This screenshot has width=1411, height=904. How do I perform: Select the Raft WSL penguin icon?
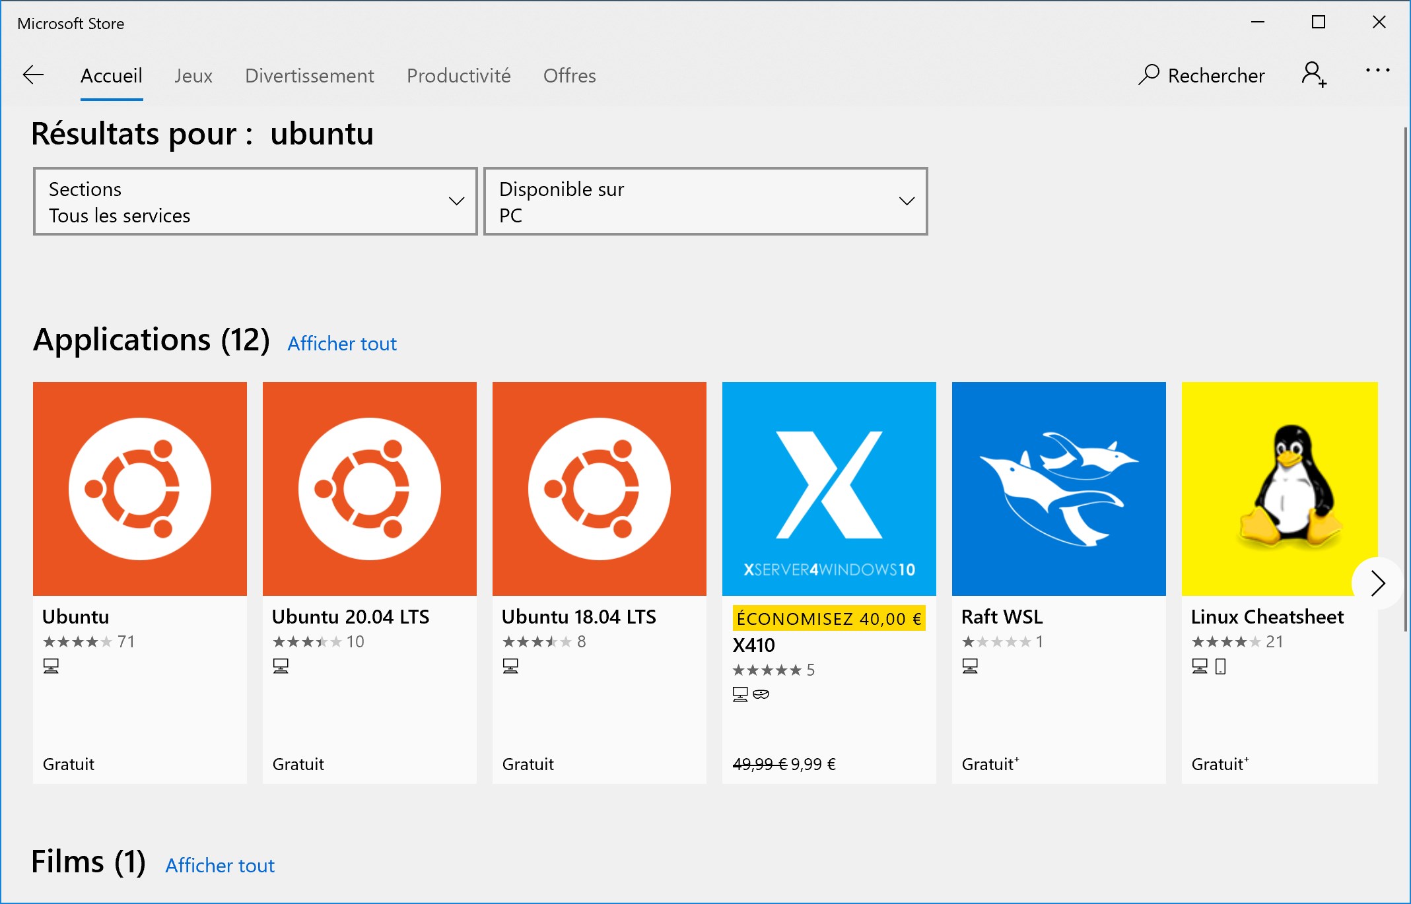(x=1059, y=489)
